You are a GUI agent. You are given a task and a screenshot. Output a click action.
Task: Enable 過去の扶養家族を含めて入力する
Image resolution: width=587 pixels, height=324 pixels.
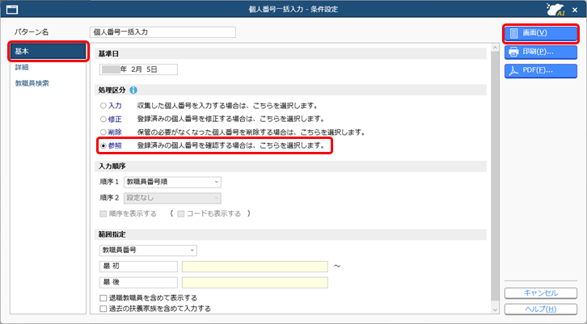(103, 309)
